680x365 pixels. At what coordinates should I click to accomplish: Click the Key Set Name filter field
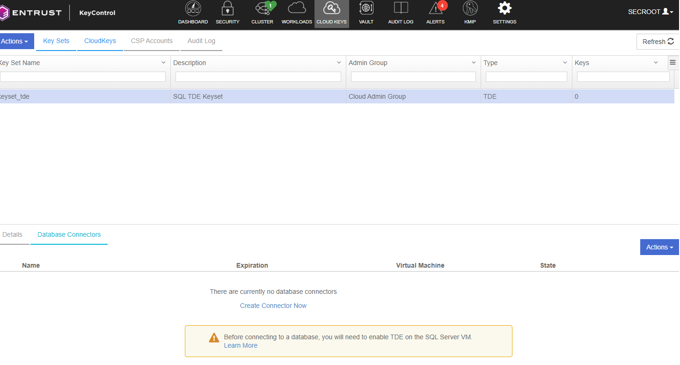click(x=83, y=77)
